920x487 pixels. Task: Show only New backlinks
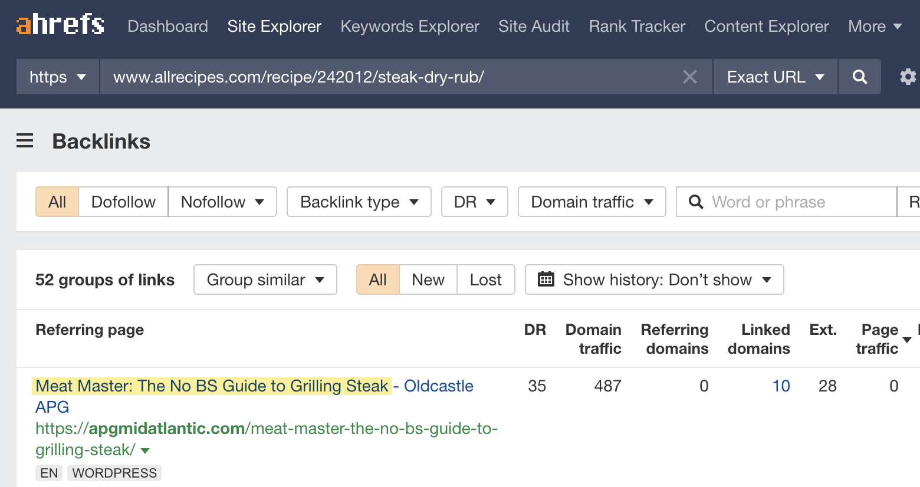428,279
